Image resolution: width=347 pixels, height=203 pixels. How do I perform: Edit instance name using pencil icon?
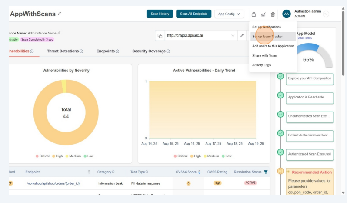coord(59,33)
